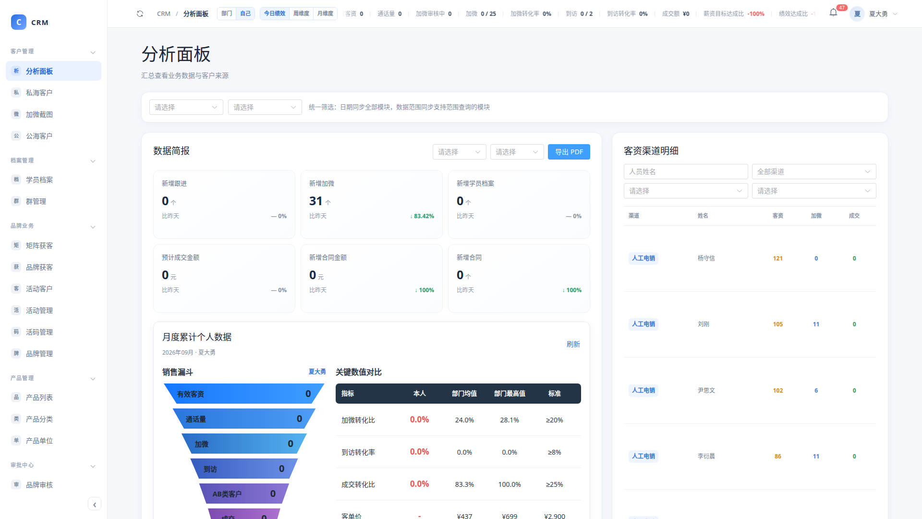Click the 导出 PDF button
The image size is (922, 519).
569,152
